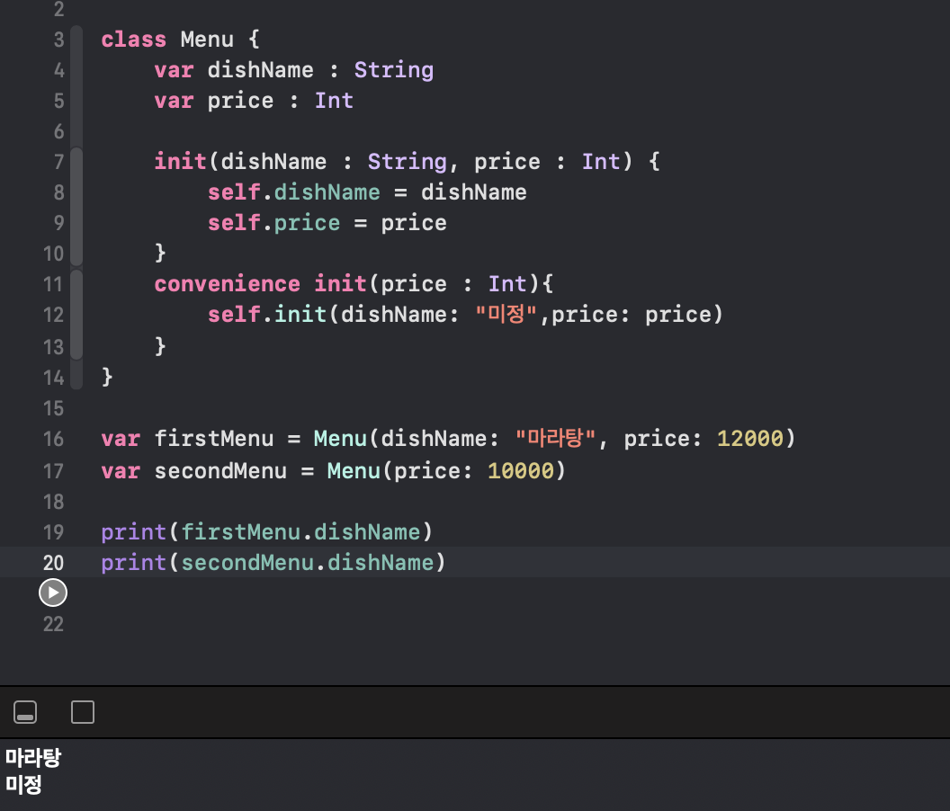Click 'self.dishName' on line 8
The width and height of the screenshot is (950, 811).
click(294, 192)
